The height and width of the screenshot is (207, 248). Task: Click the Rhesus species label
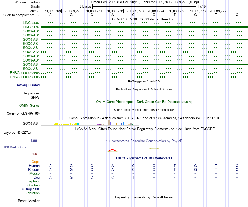tap(34, 169)
